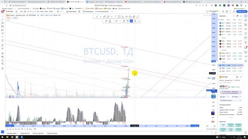Click the highlighted date marker on time axis
248x139 pixels.
point(134,126)
